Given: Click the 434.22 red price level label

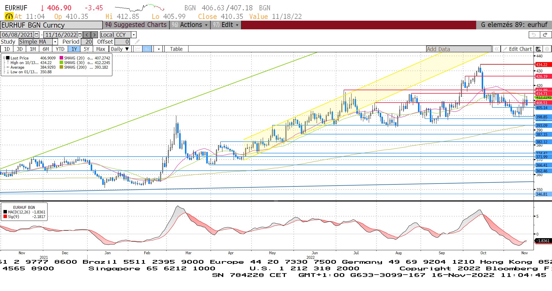Looking at the screenshot, I should [x=543, y=65].
